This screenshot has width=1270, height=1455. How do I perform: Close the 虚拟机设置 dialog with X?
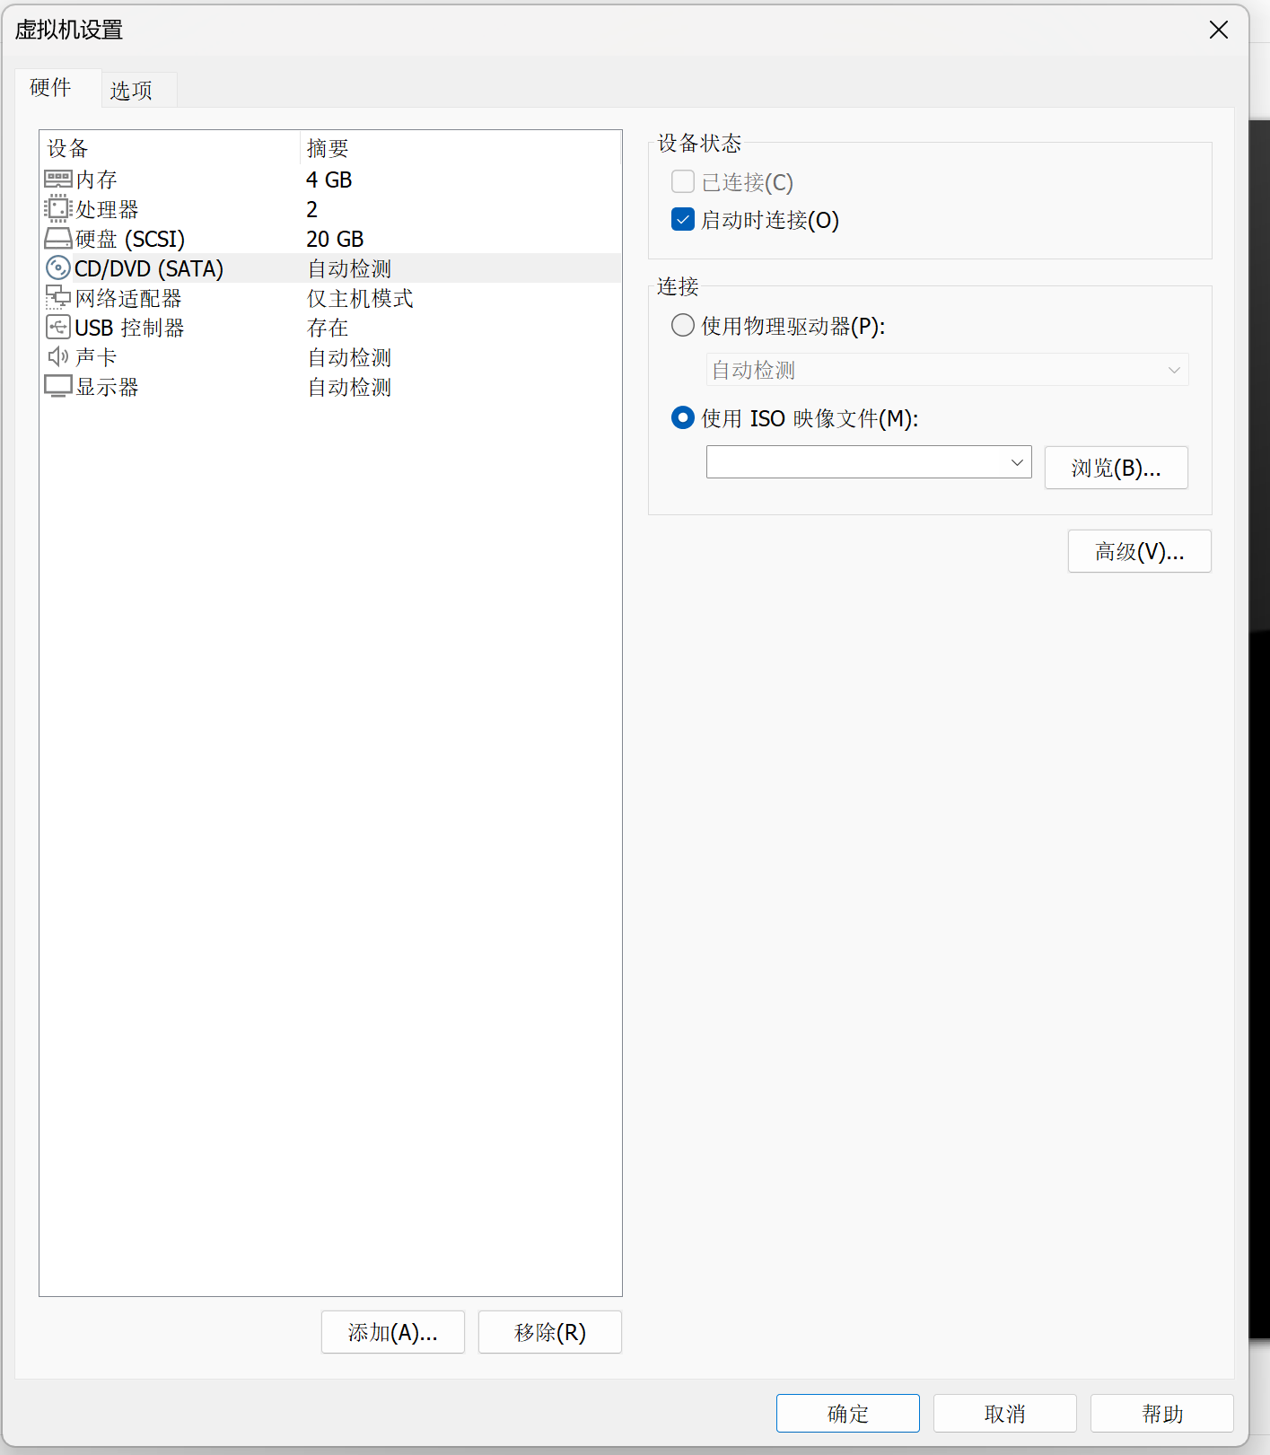tap(1219, 30)
